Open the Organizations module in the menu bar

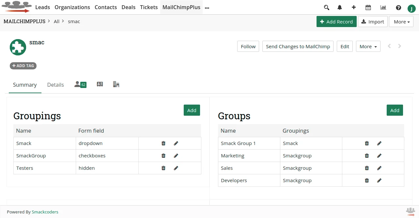point(72,7)
